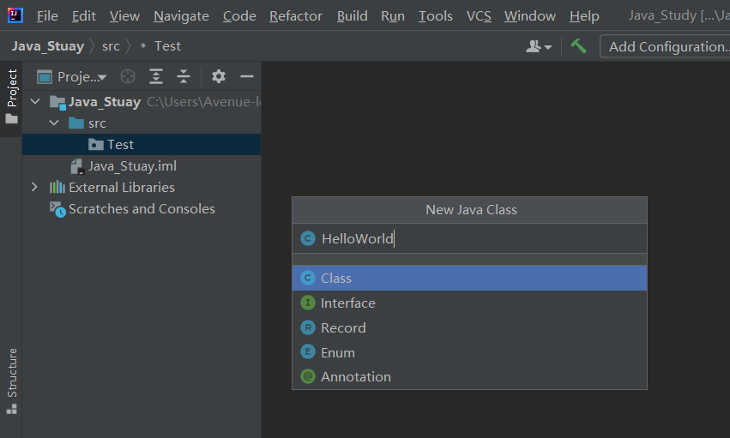This screenshot has width=730, height=438.
Task: Open the user account icon dropdown
Action: pos(539,46)
